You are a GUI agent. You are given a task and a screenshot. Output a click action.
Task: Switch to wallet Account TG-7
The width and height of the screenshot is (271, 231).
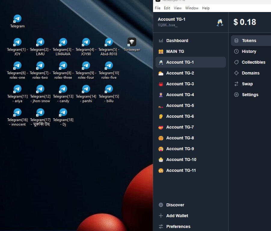(191, 127)
